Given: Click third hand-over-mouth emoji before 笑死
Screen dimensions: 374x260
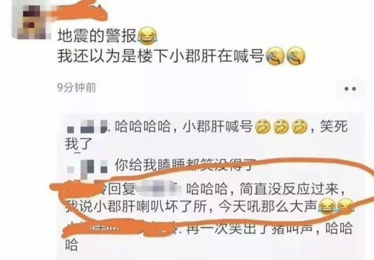Looking at the screenshot, I should [x=300, y=127].
